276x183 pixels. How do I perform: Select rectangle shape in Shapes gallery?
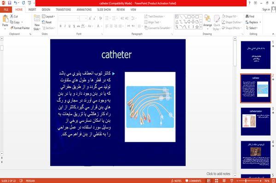(189, 17)
